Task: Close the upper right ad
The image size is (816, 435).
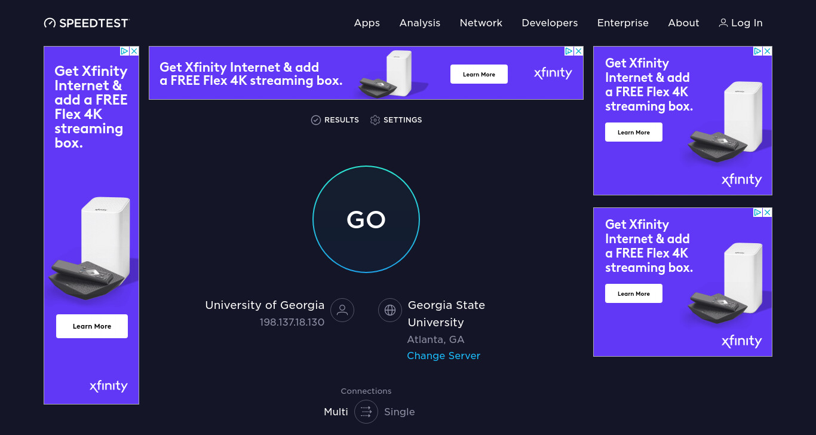Action: (x=768, y=51)
